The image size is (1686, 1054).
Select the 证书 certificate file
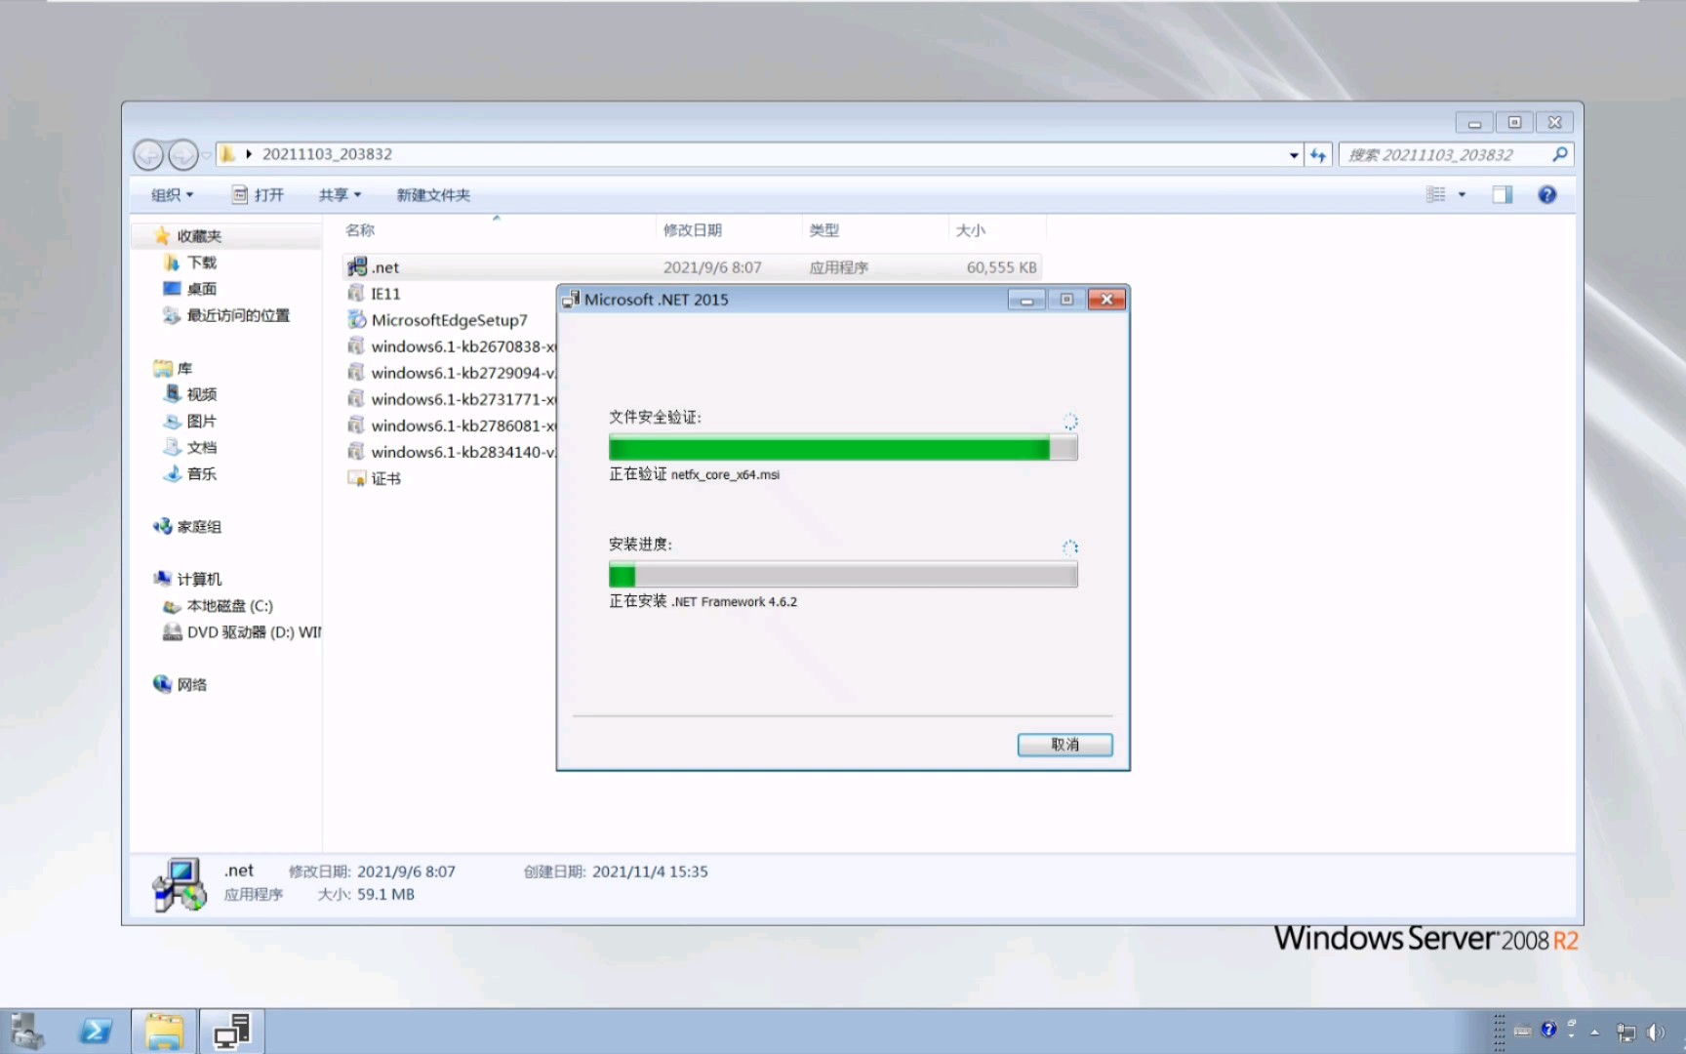click(385, 478)
